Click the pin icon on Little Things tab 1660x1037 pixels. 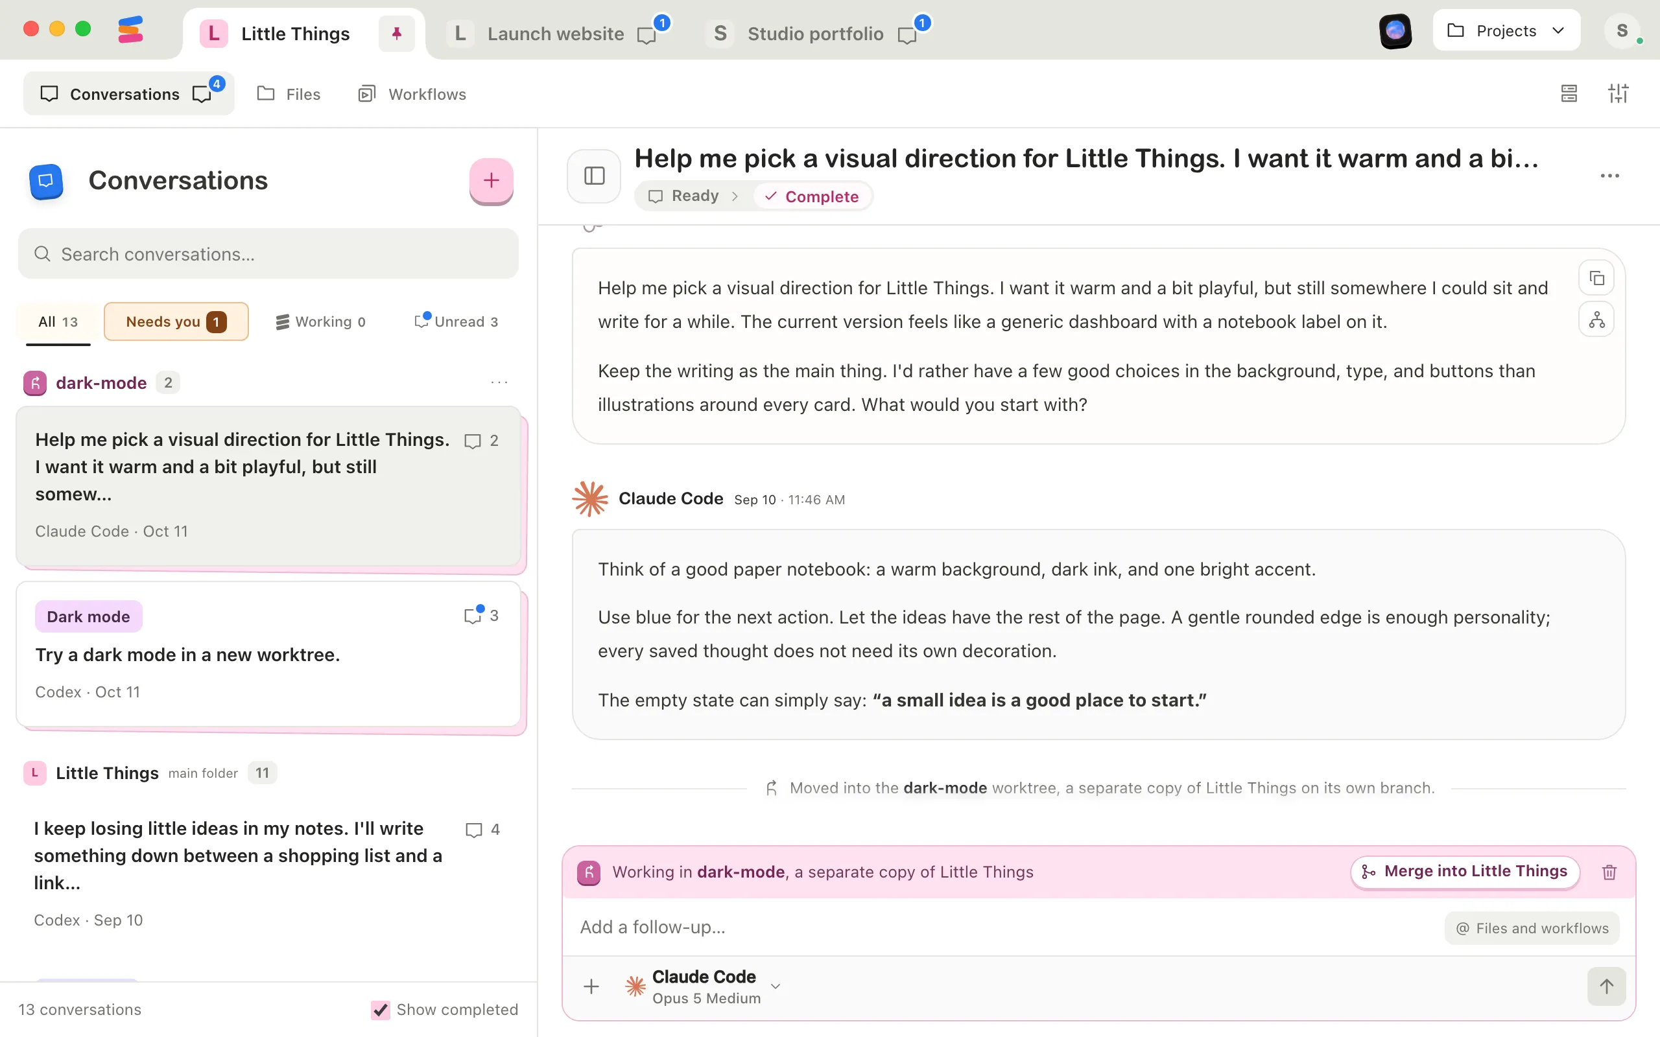pyautogui.click(x=396, y=33)
